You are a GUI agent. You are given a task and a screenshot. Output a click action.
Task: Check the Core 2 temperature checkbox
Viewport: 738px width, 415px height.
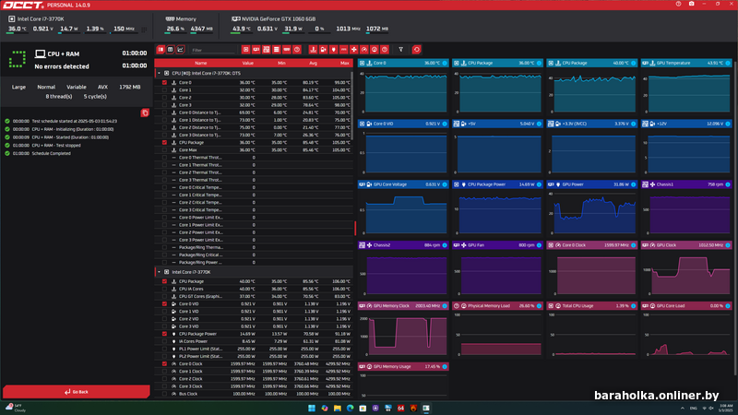(164, 98)
